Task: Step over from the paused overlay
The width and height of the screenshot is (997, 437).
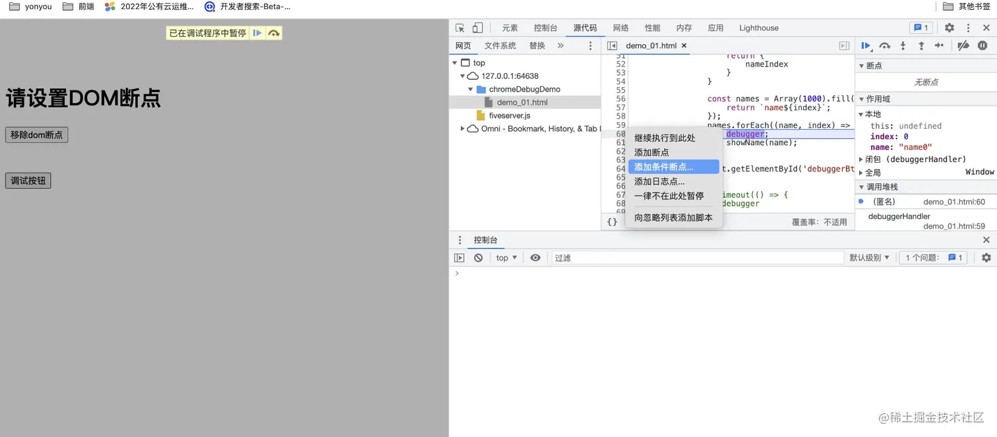Action: tap(274, 33)
